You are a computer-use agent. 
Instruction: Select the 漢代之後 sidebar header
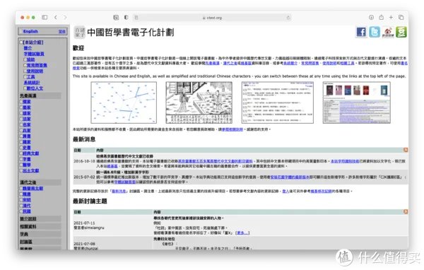coord(40,182)
